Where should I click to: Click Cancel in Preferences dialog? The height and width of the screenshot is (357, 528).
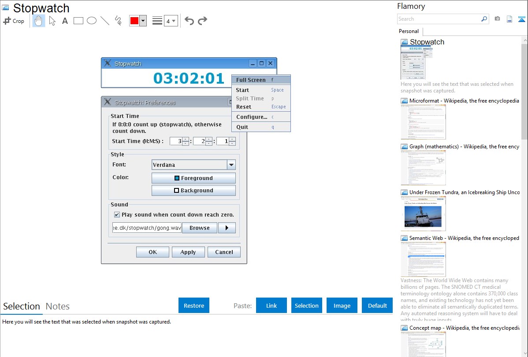pos(224,252)
